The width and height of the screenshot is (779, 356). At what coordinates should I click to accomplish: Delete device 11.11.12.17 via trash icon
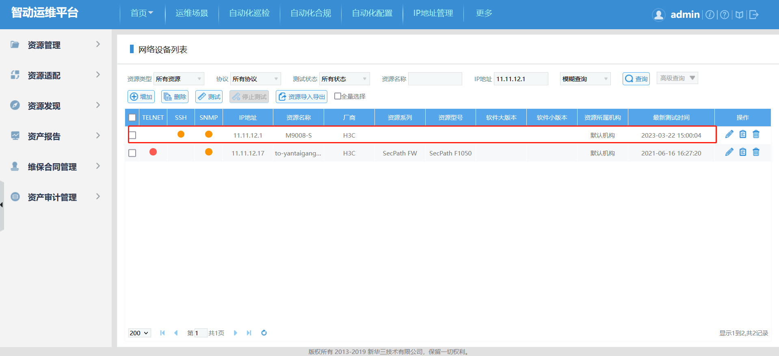(x=756, y=152)
